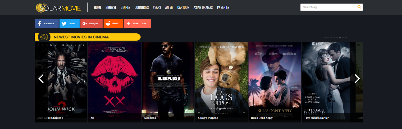
Task: Open the Browse menu
Action: coord(111,8)
